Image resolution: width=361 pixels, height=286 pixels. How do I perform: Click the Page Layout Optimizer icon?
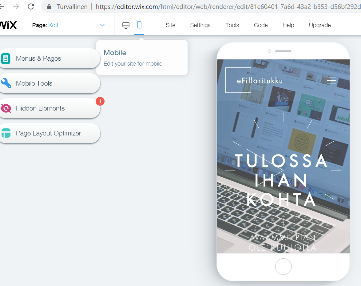pyautogui.click(x=6, y=133)
